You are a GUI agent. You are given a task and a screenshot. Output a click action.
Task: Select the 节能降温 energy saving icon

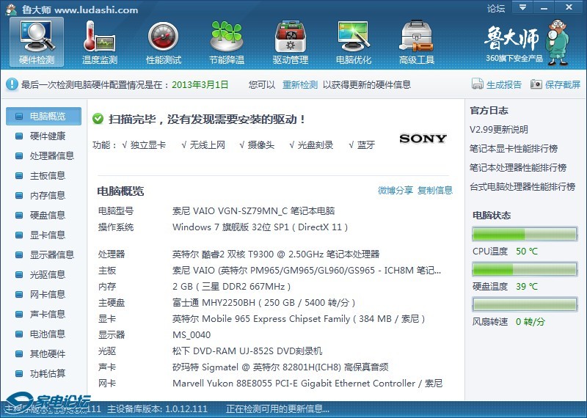coord(227,42)
